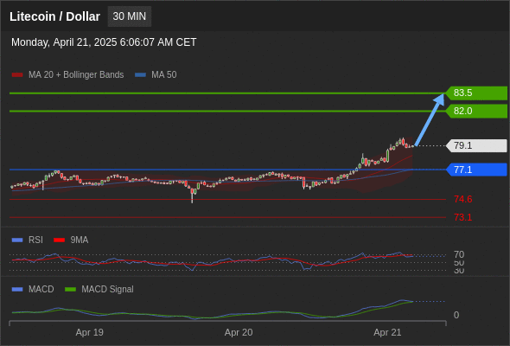Click the 79.1 current price label
Image resolution: width=510 pixels, height=346 pixels.
(x=476, y=145)
